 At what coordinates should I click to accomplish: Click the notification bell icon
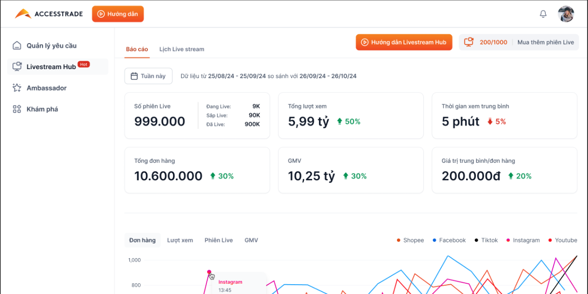point(543,14)
